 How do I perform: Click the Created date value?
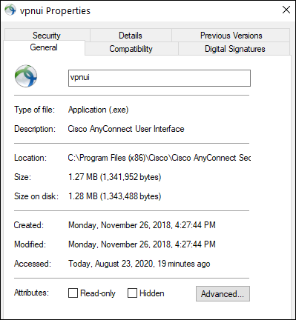[x=142, y=225]
